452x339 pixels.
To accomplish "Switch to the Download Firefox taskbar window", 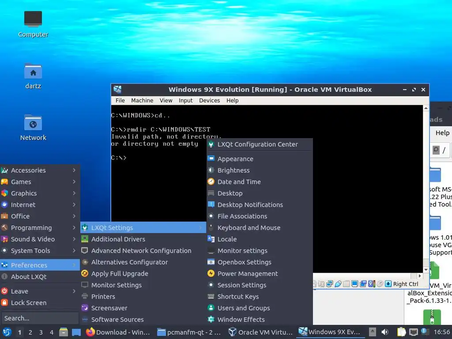I will pos(119,332).
